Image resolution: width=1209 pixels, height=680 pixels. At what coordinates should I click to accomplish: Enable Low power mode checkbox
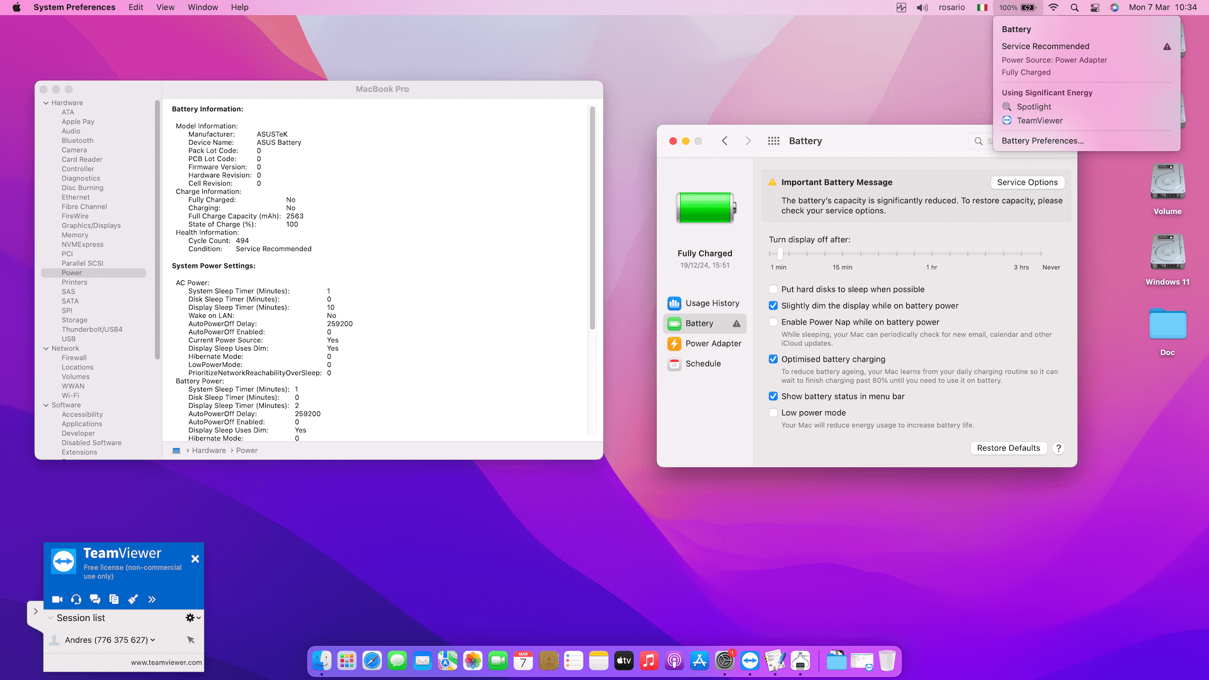pos(773,413)
